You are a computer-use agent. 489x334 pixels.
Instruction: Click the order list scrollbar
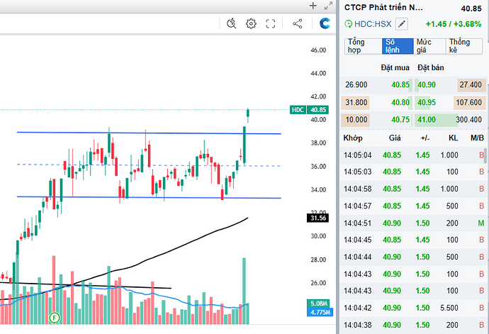[x=485, y=156]
